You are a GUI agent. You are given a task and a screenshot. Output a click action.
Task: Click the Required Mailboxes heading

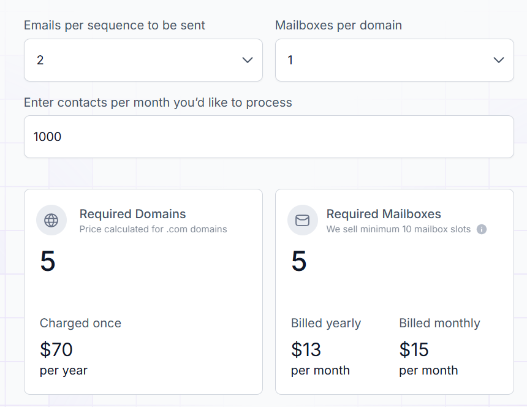[384, 214]
